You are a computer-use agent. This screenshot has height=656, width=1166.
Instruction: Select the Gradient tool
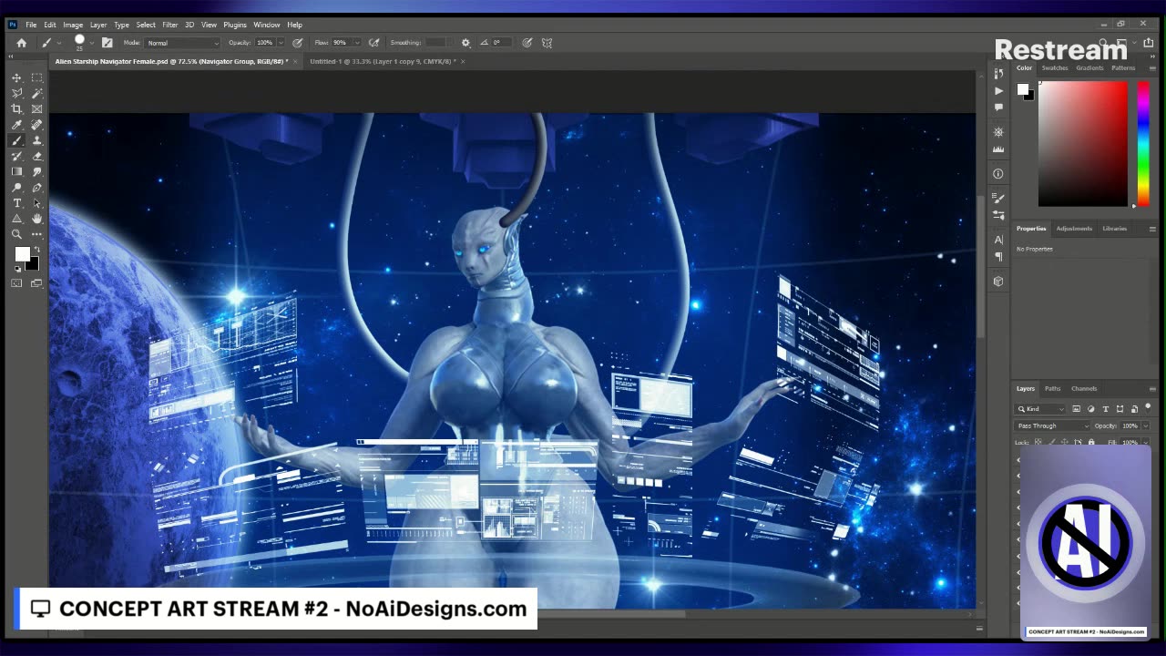click(x=16, y=171)
